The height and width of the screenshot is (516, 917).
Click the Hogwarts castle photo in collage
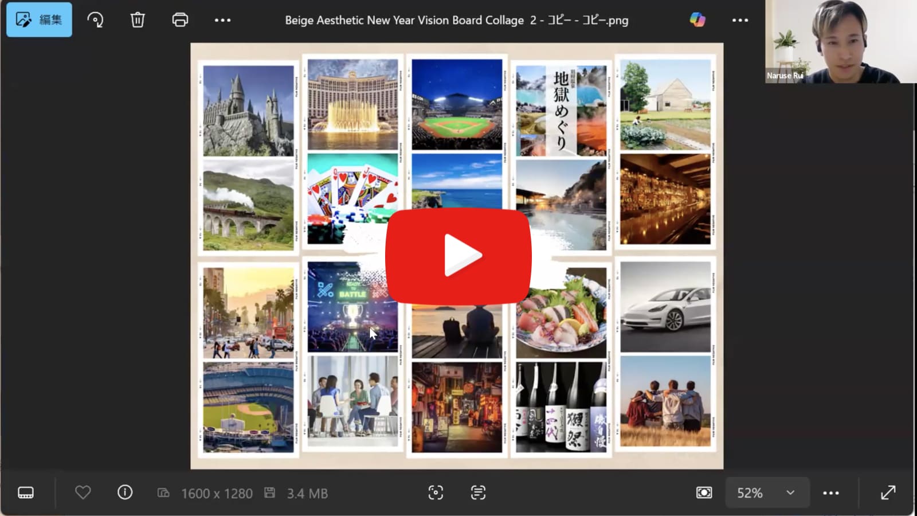coord(248,110)
